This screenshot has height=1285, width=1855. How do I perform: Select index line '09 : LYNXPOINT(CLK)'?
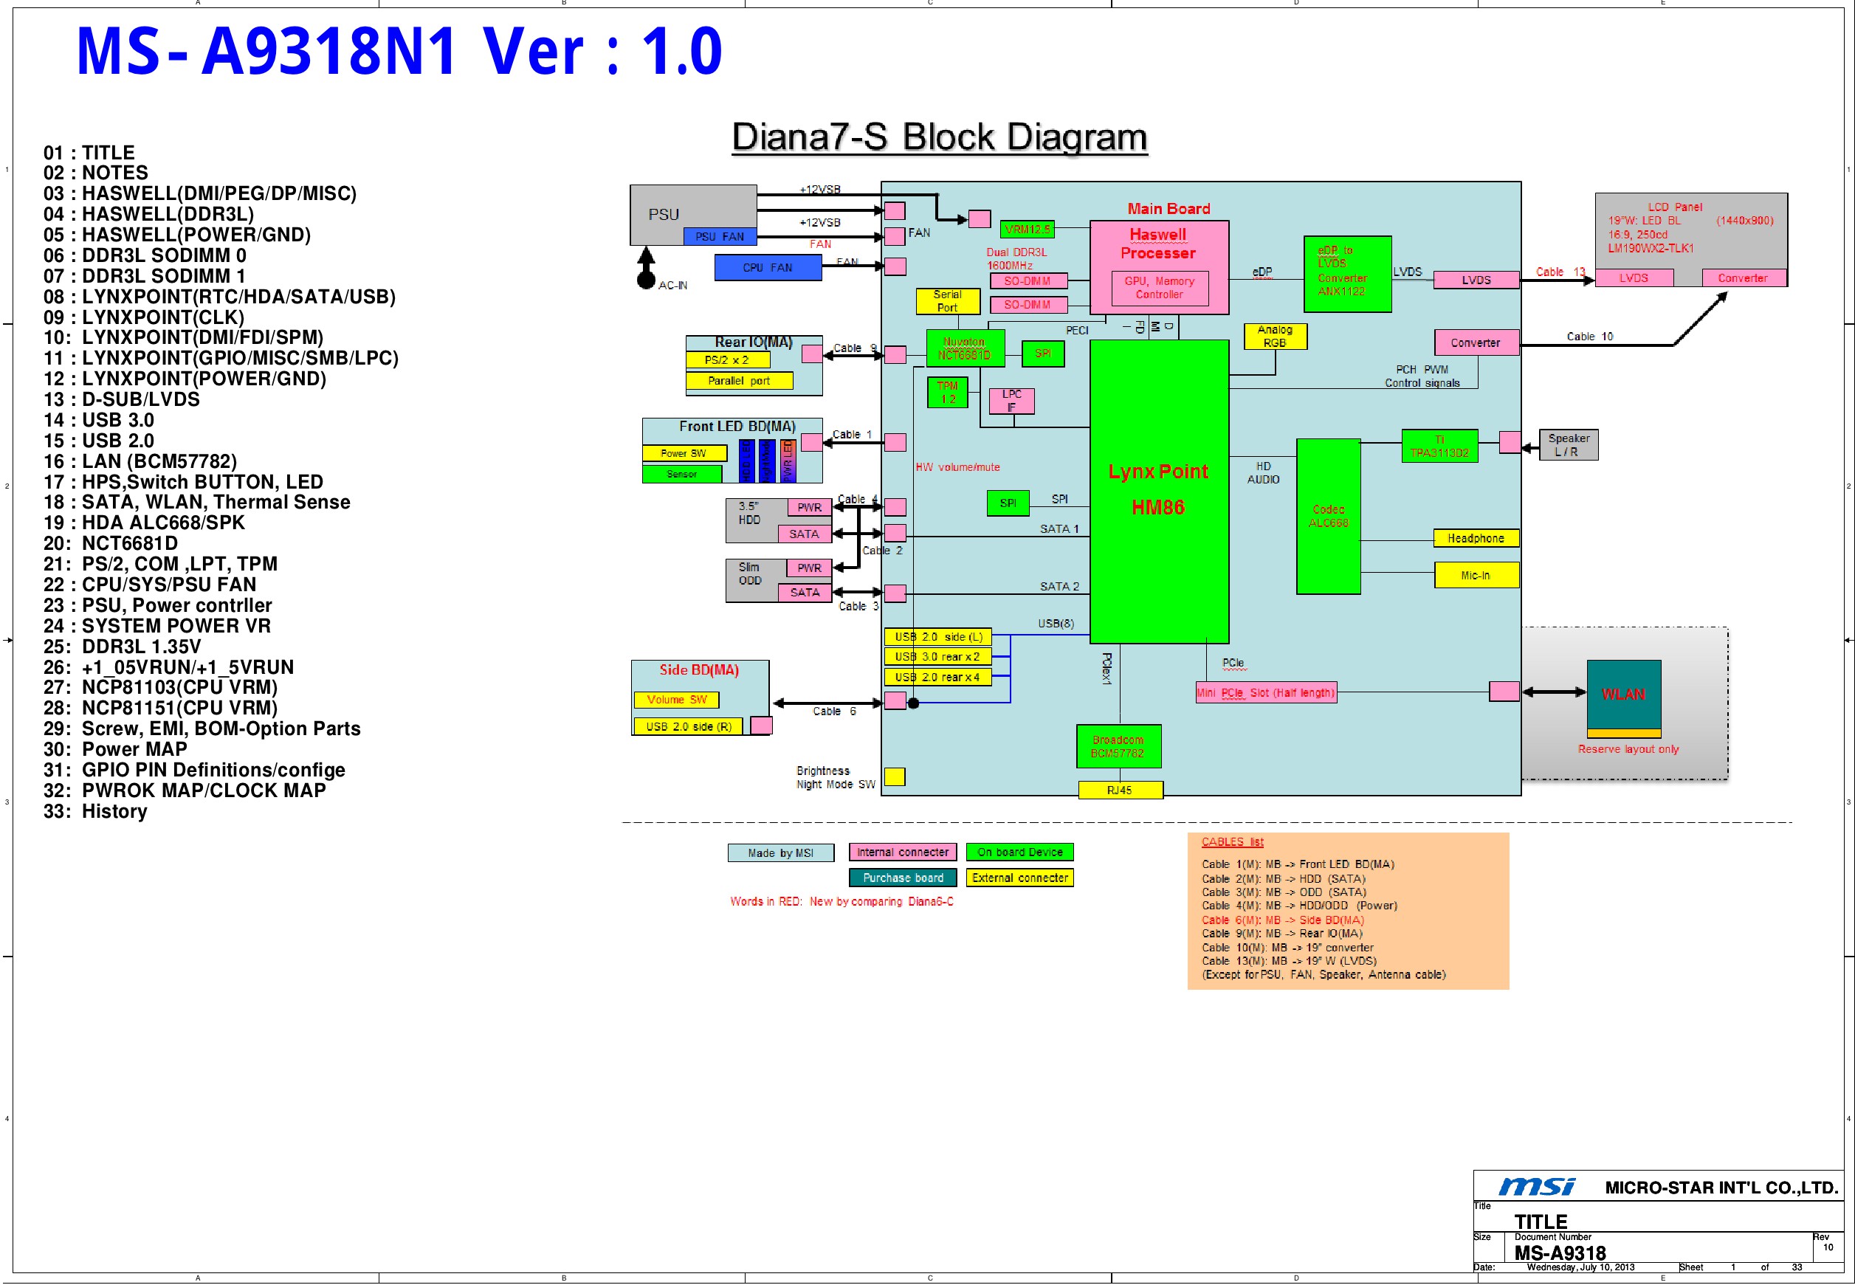pyautogui.click(x=144, y=317)
